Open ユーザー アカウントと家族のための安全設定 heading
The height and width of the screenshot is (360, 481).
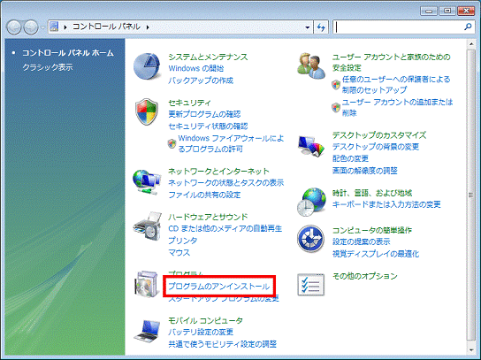pyautogui.click(x=392, y=62)
